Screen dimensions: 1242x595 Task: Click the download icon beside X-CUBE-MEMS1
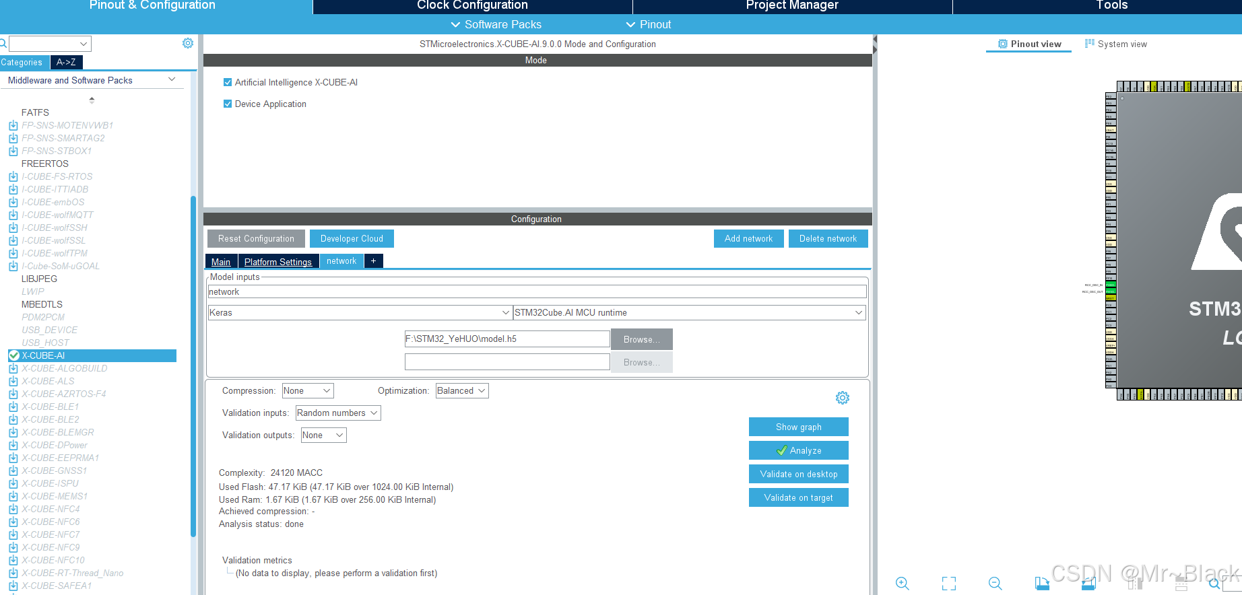click(13, 496)
